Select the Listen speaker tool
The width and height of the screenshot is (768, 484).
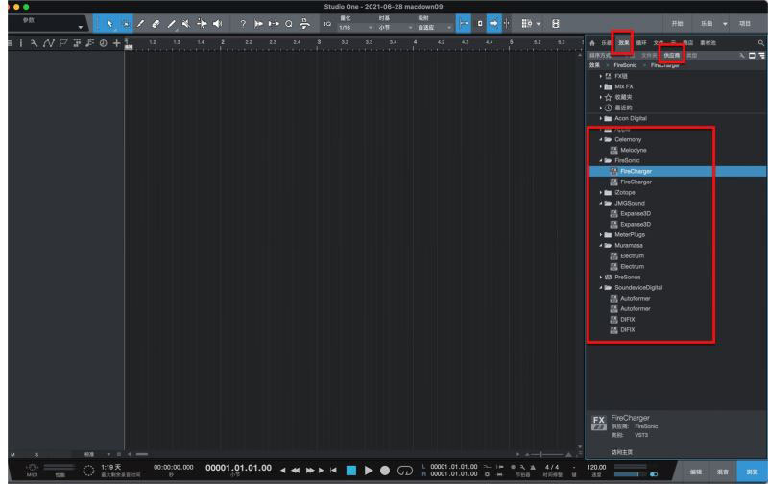(x=218, y=23)
